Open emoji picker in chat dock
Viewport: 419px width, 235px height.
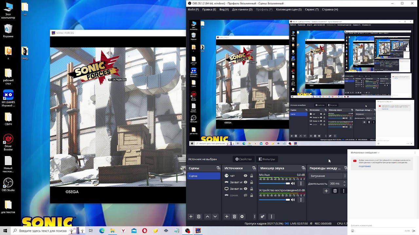pyautogui.click(x=353, y=231)
